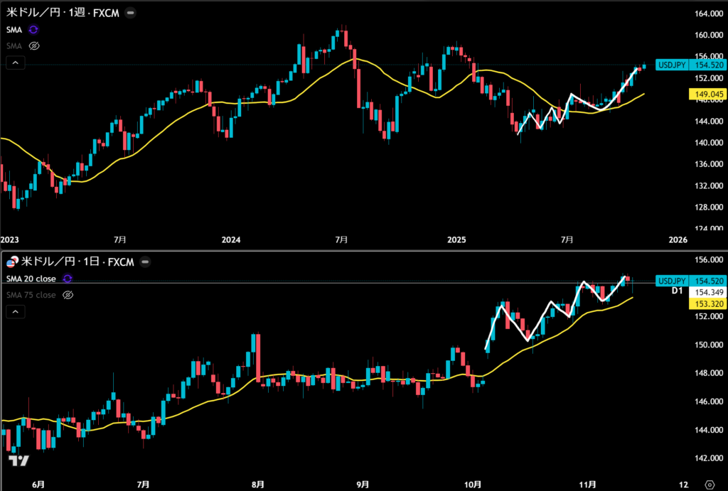Click the weekly chart title 米ドル/円 1週 FXCM
The height and width of the screenshot is (491, 728).
pyautogui.click(x=63, y=13)
